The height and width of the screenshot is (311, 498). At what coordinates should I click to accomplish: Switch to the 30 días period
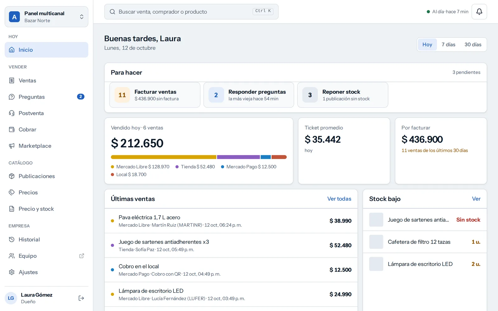(x=473, y=44)
